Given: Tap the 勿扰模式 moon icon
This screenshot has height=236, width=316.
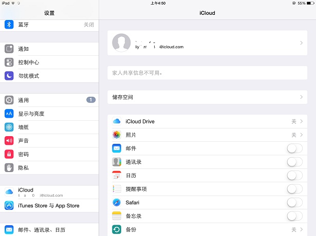Looking at the screenshot, I should pyautogui.click(x=9, y=76).
